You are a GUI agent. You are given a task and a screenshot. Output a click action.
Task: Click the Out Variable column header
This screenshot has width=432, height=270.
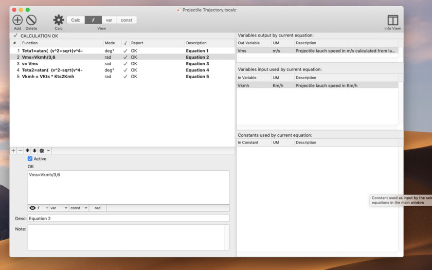click(x=254, y=43)
